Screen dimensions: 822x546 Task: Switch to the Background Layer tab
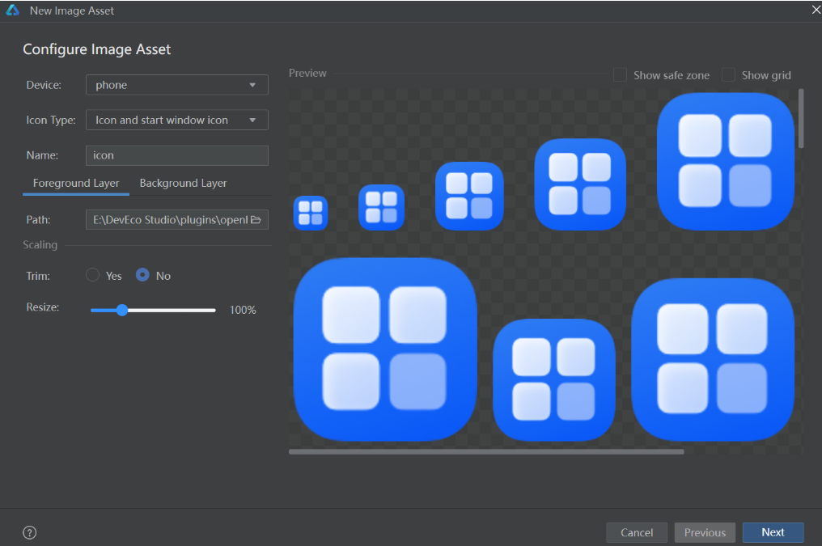pos(183,183)
